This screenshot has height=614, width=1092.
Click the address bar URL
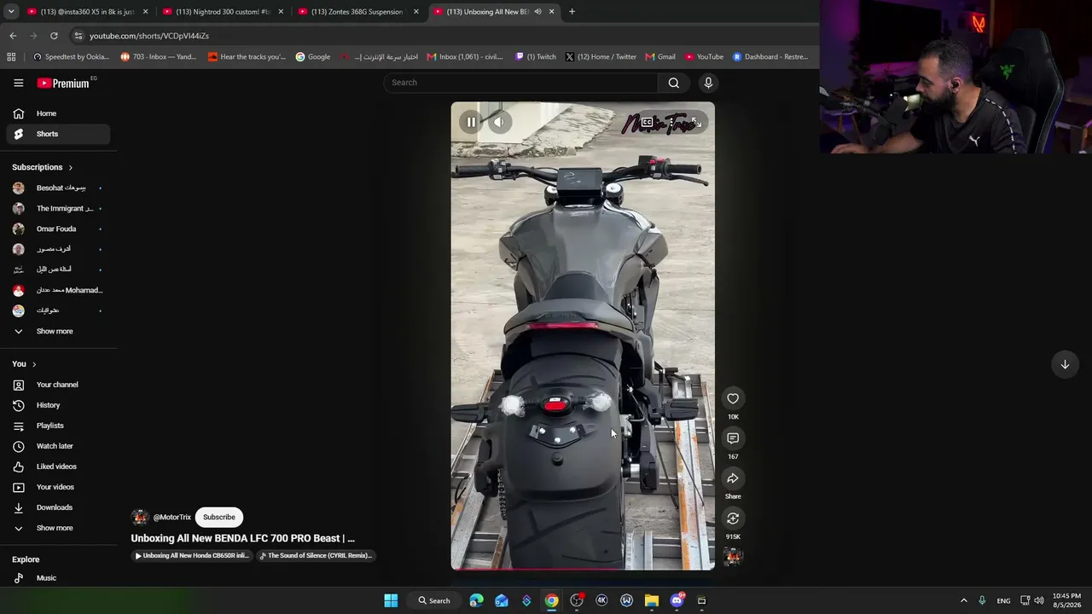tap(149, 36)
